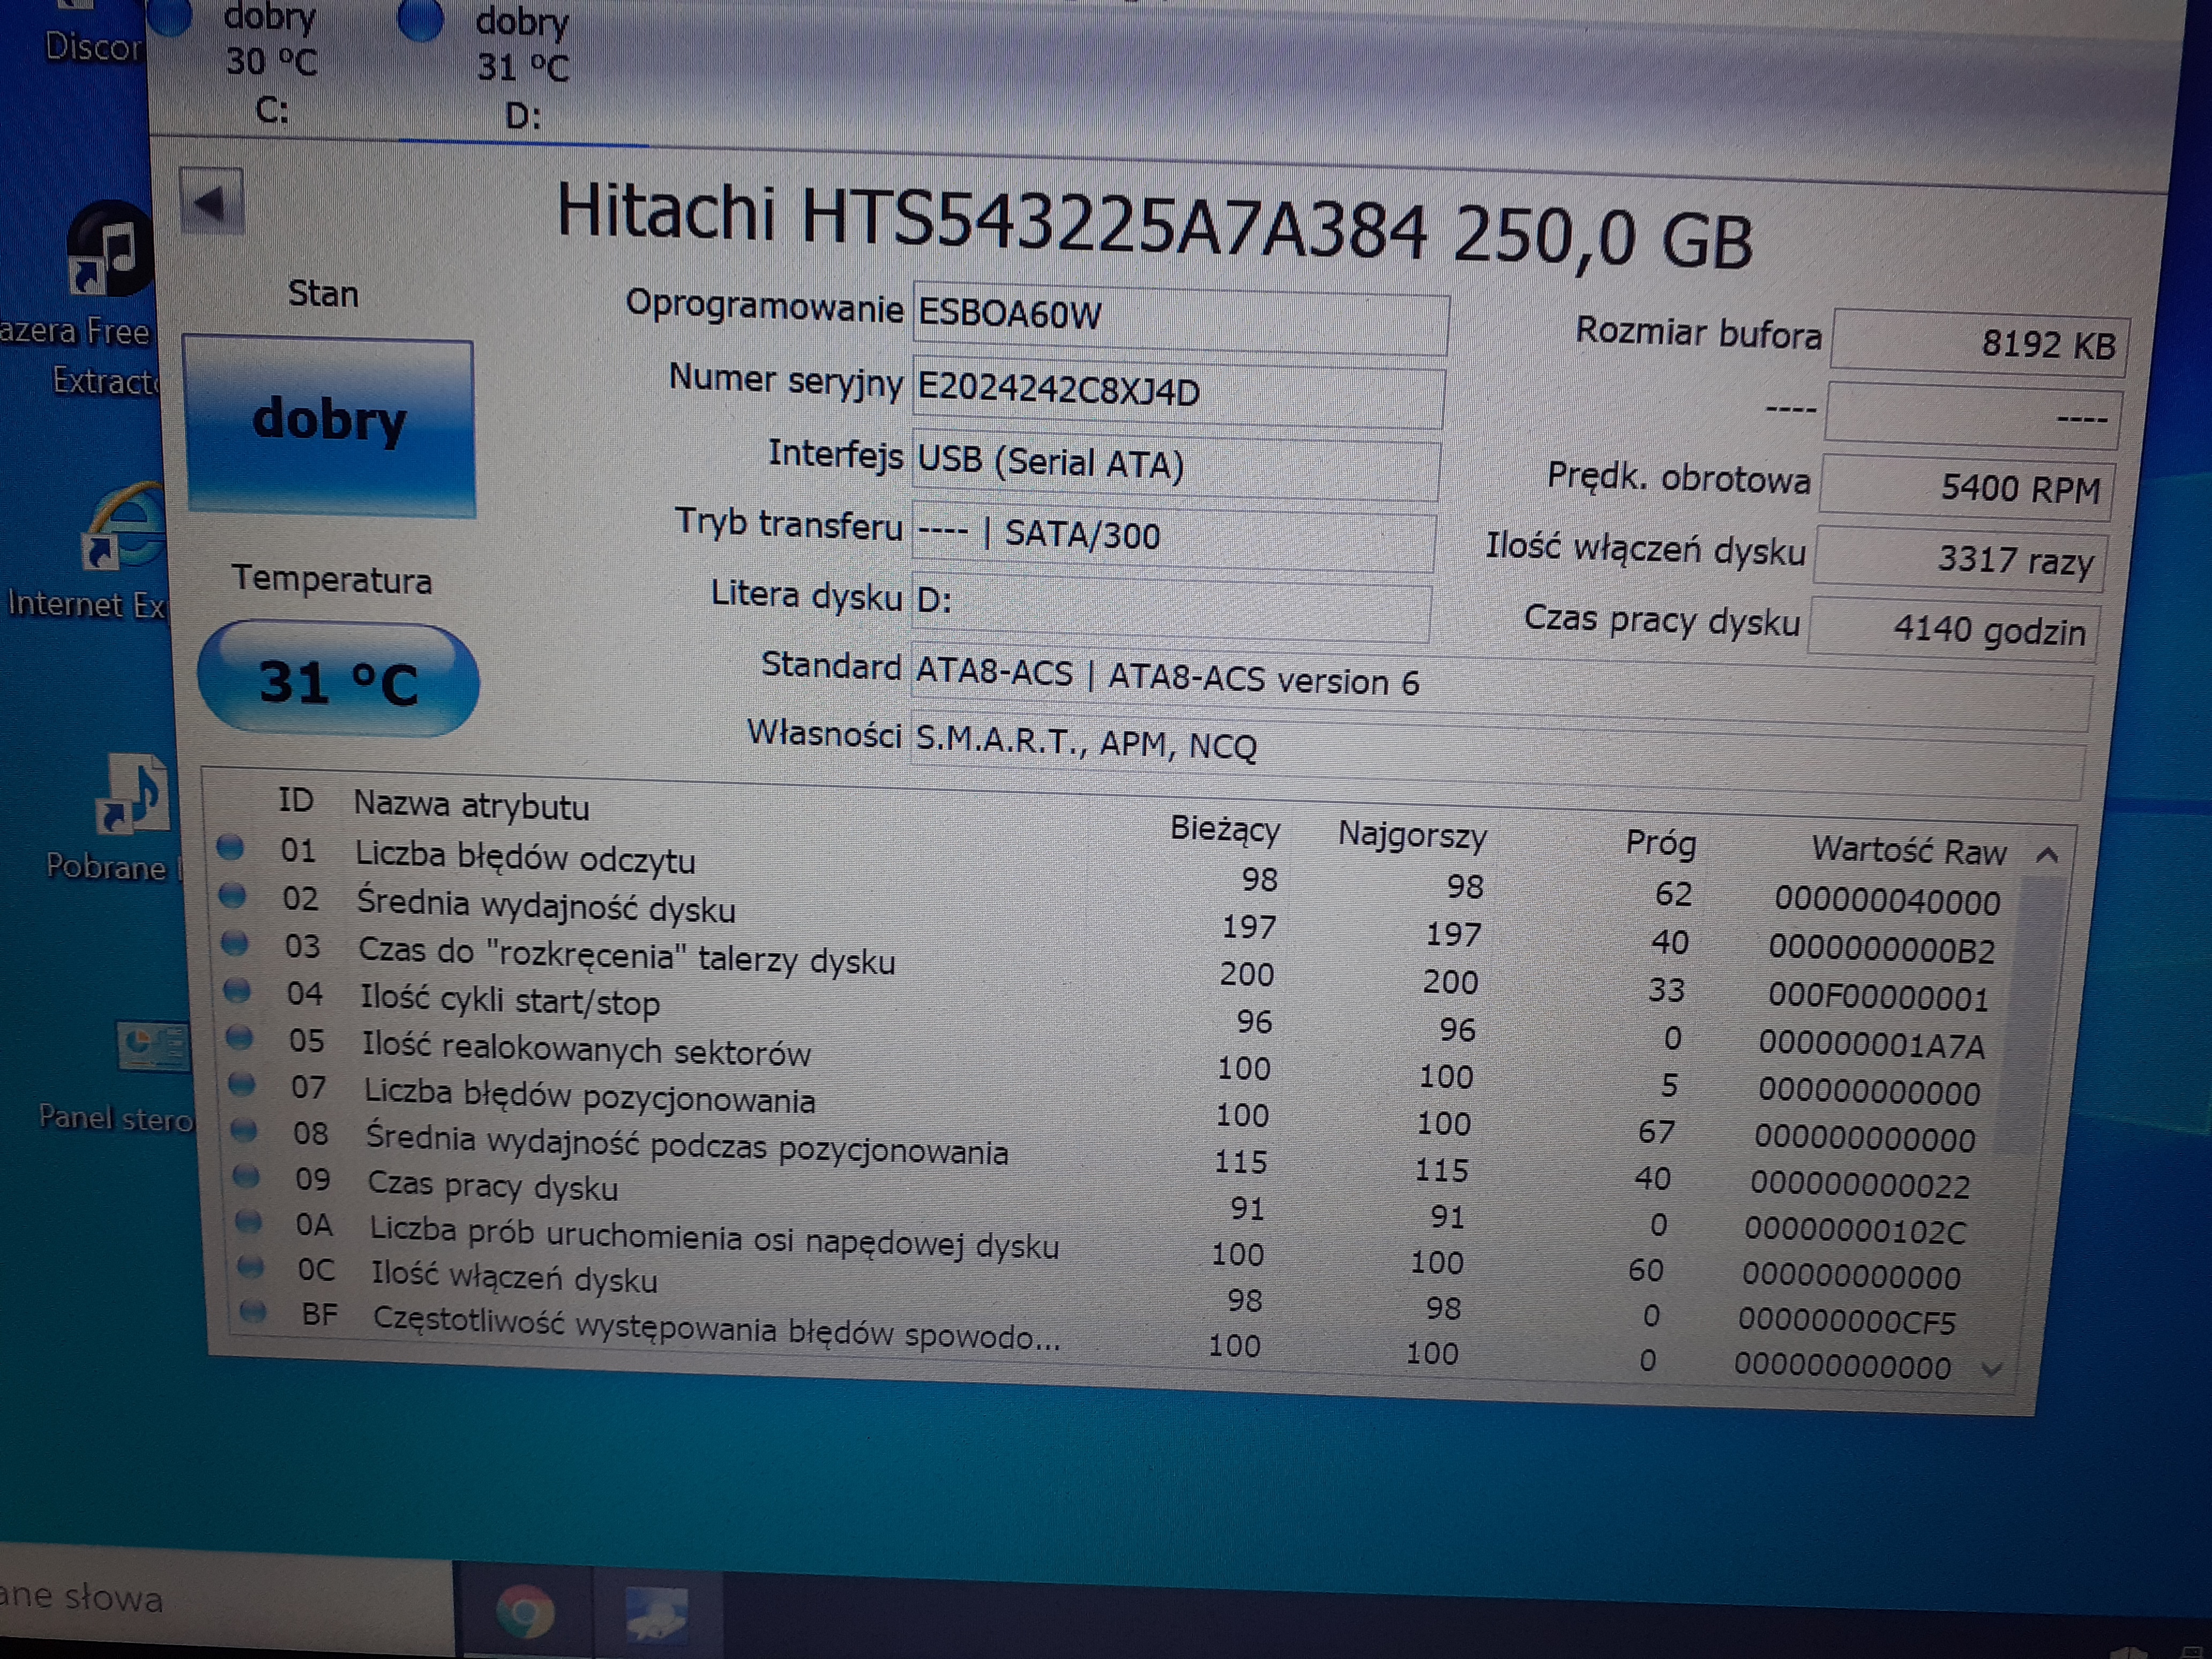Open 'Panel sterowania' desktop shortcut

coord(152,1047)
